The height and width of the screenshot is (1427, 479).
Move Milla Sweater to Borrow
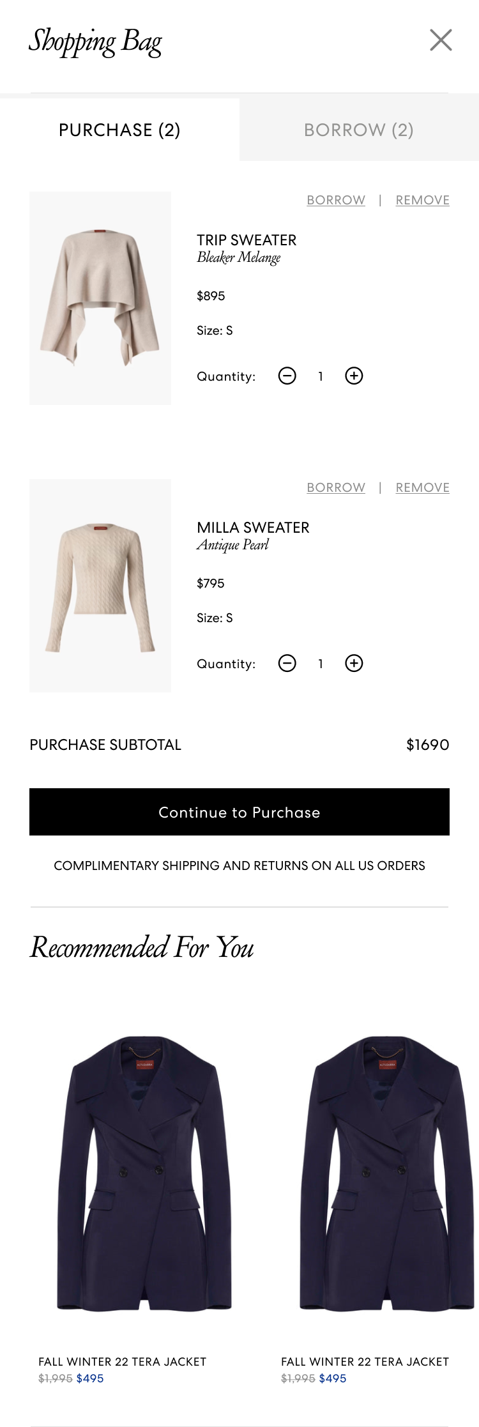(336, 488)
